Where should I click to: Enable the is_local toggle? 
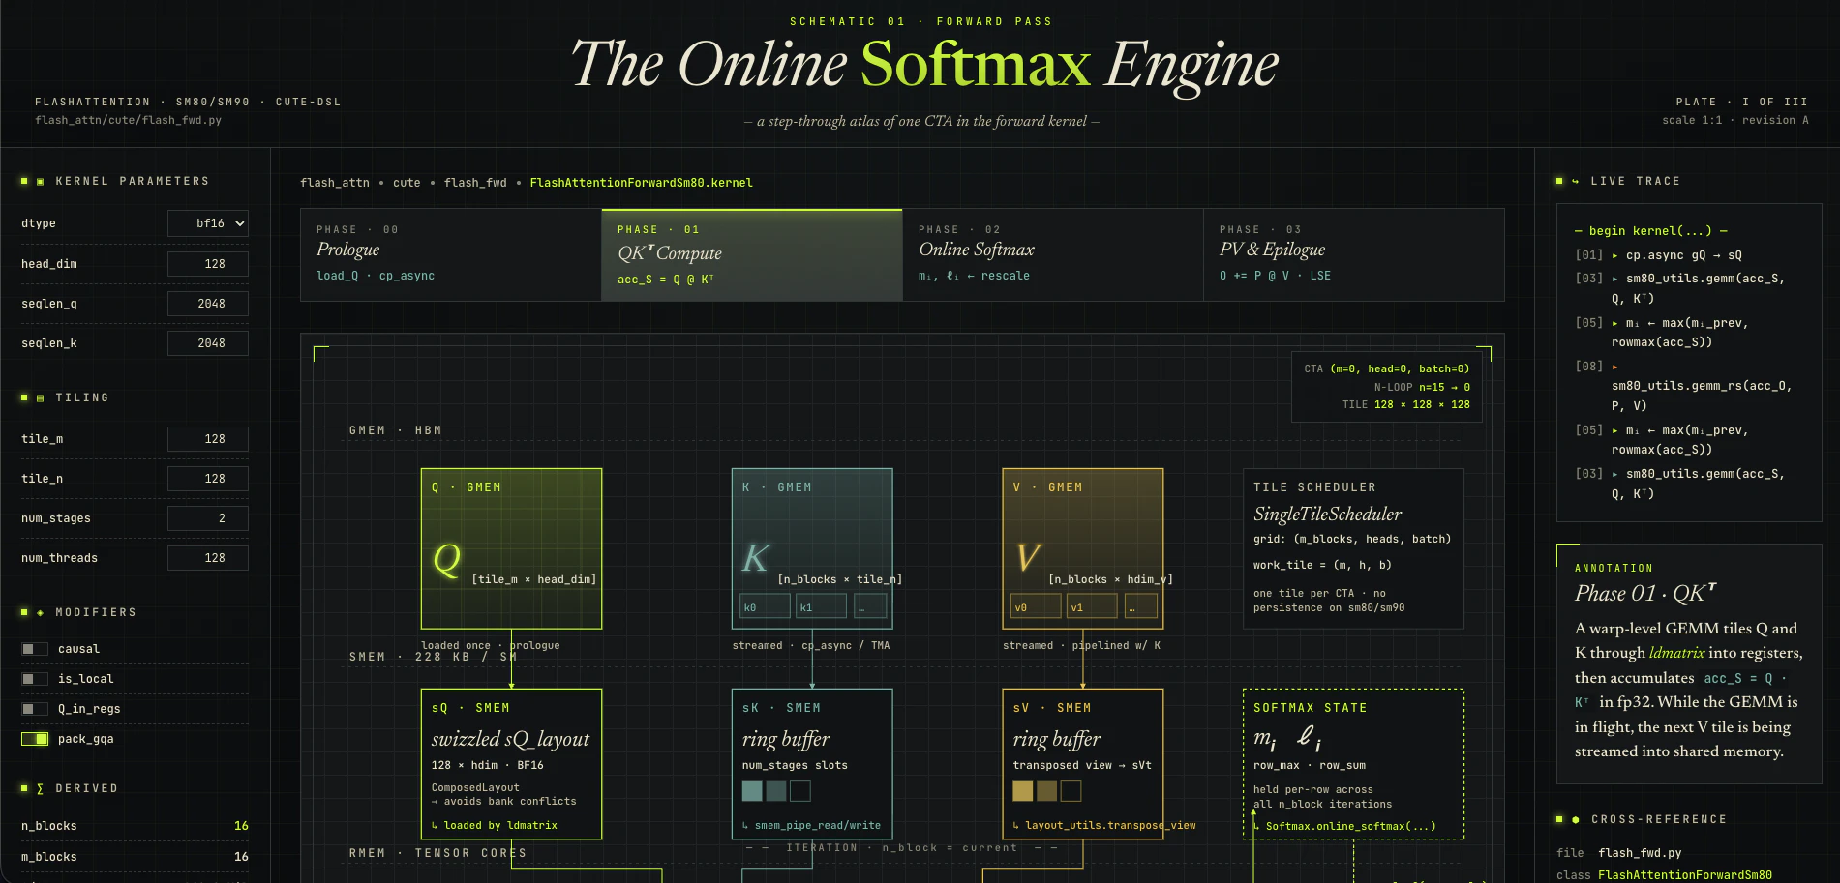pyautogui.click(x=35, y=679)
